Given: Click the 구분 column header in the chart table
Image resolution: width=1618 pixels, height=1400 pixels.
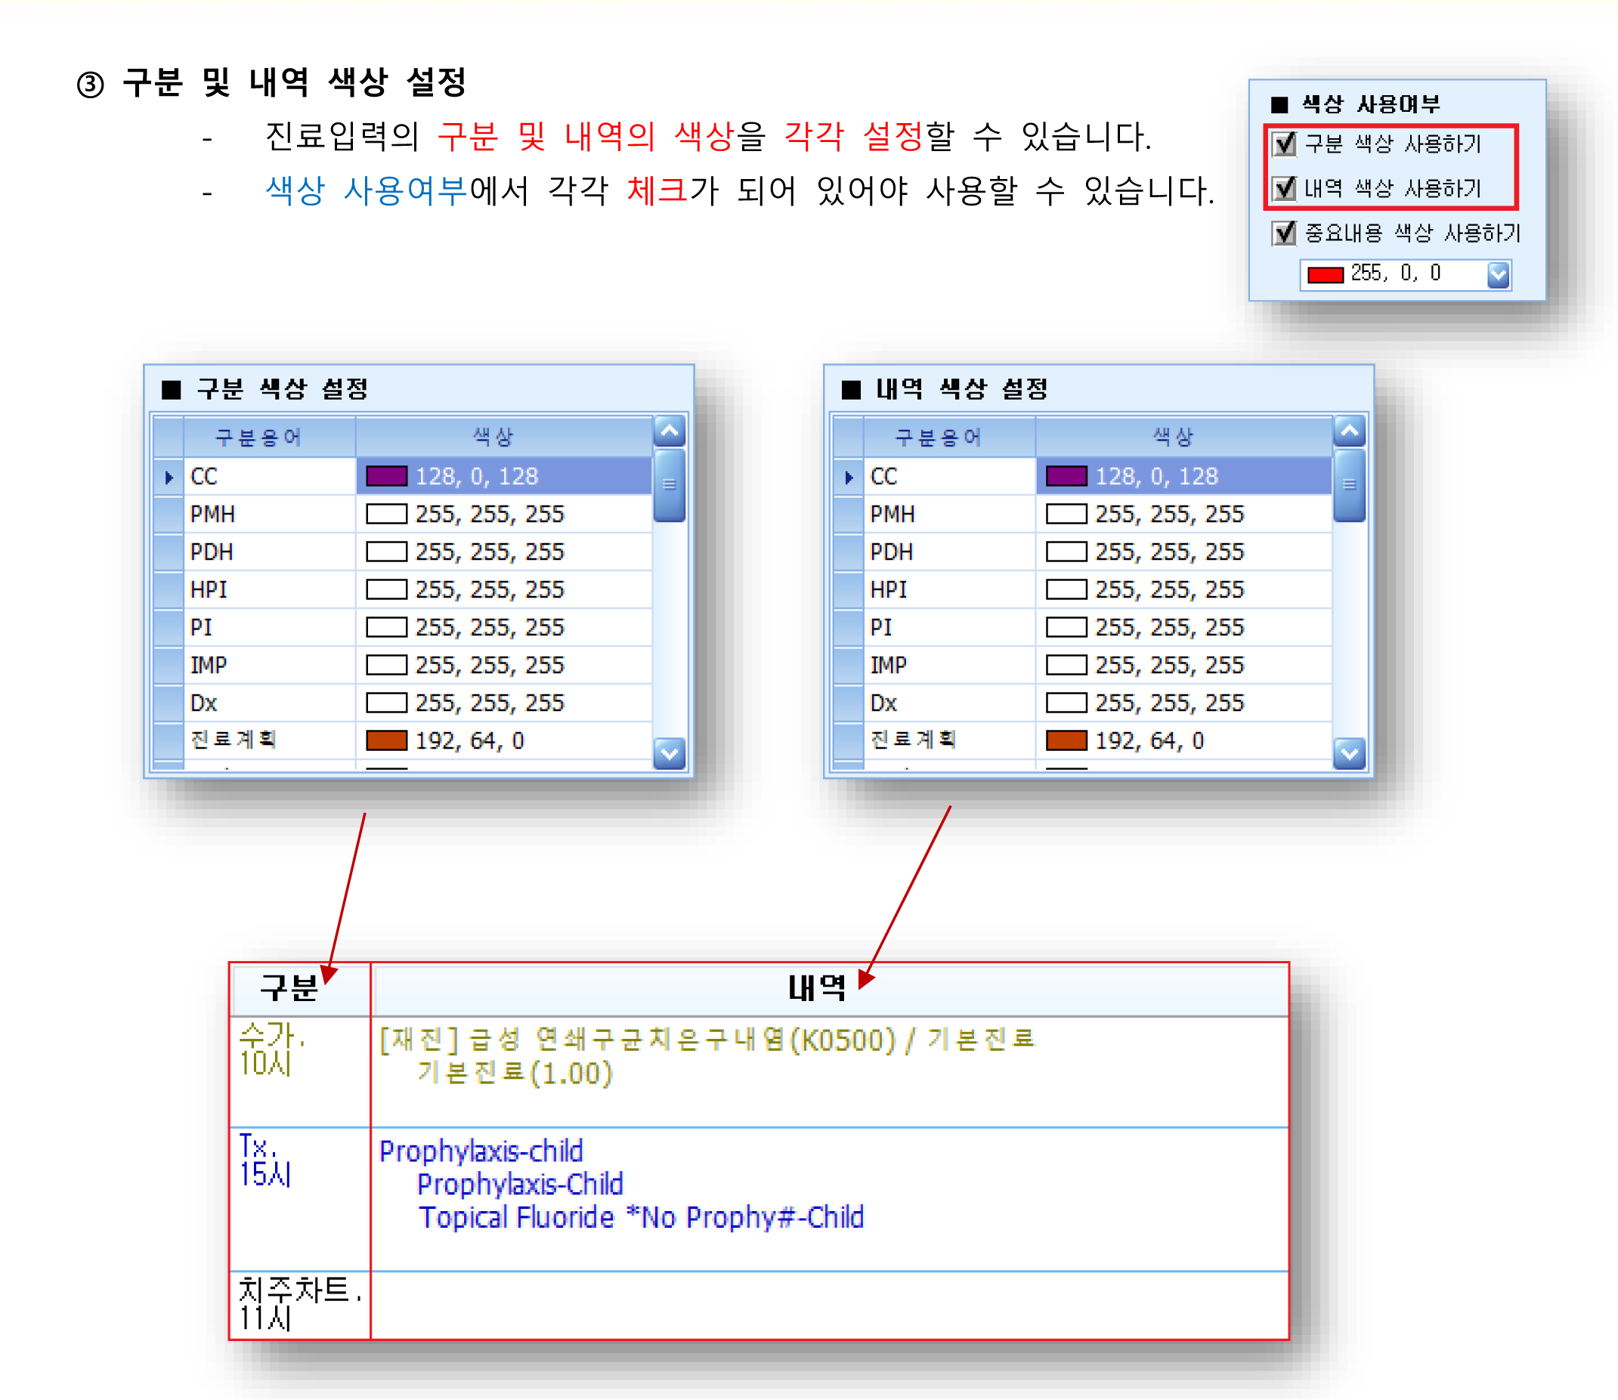Looking at the screenshot, I should tap(301, 990).
